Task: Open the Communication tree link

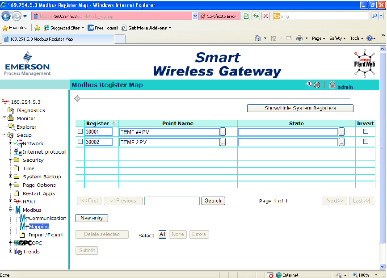Action: pos(47,218)
